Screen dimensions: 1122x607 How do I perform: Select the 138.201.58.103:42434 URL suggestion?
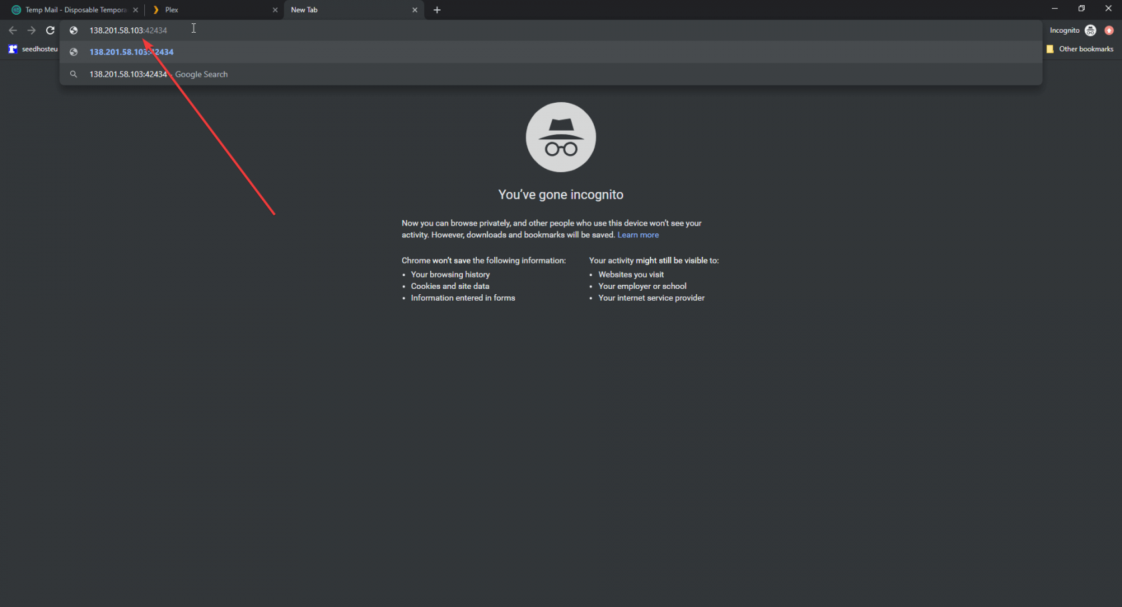(x=132, y=52)
